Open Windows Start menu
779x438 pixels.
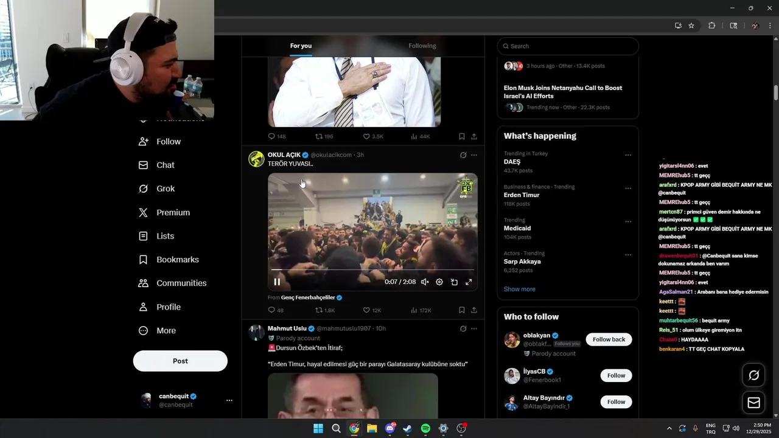point(318,428)
